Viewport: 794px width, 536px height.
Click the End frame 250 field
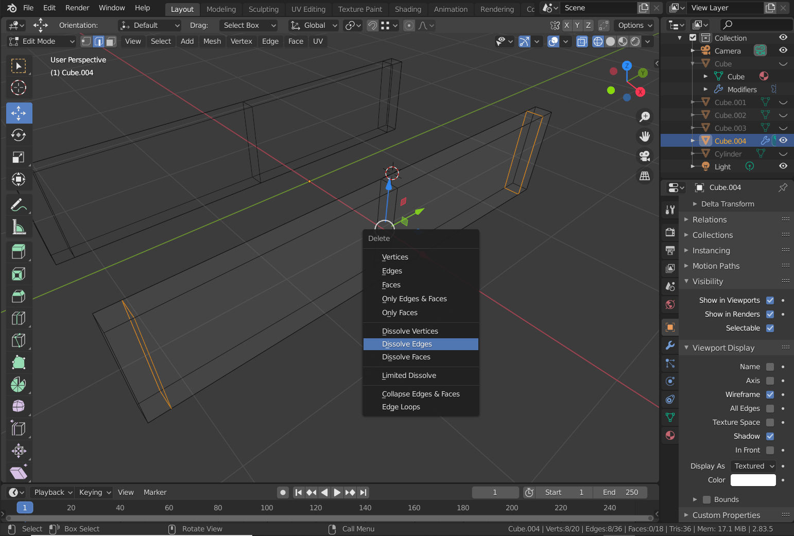620,492
